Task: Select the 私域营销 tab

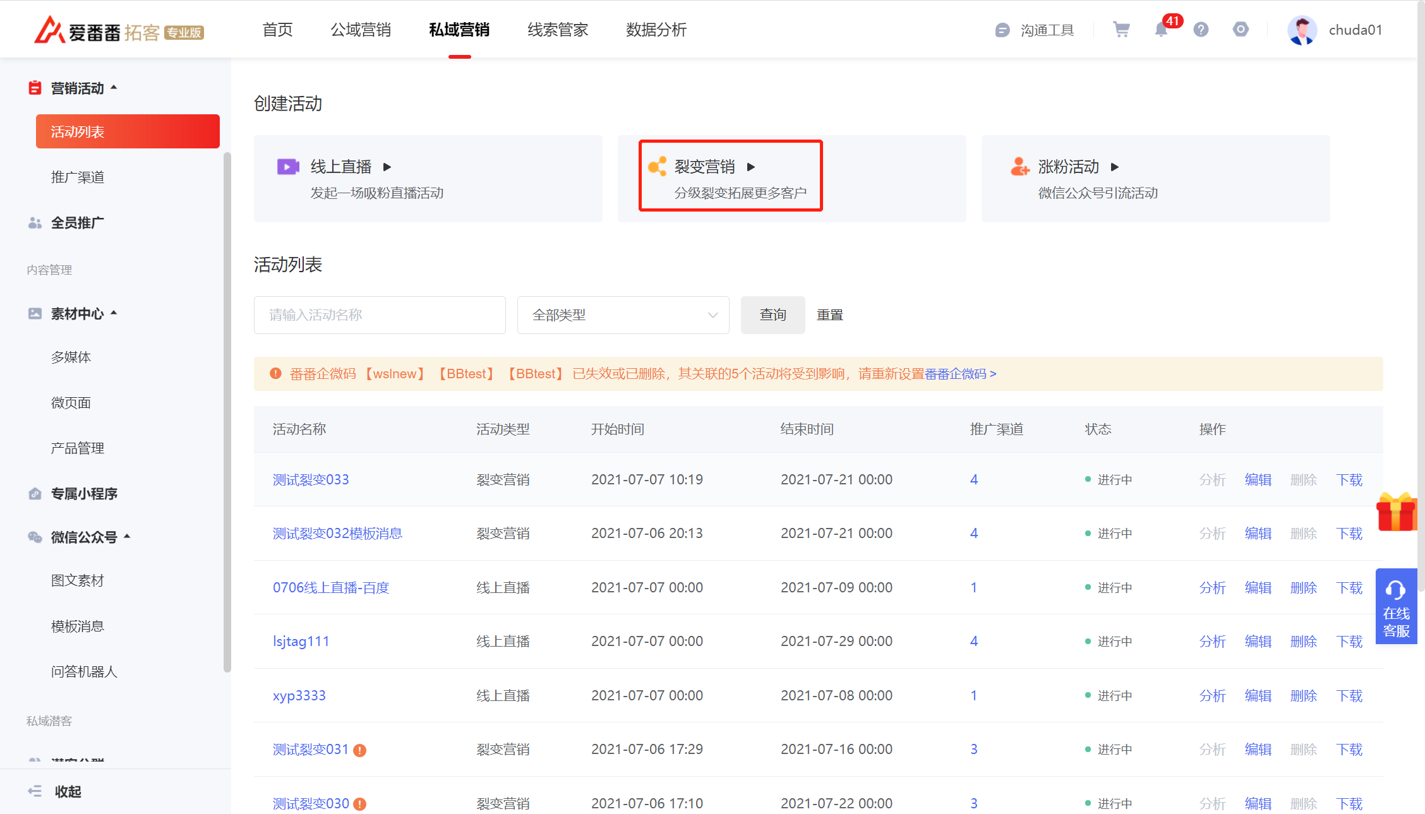Action: coord(459,30)
